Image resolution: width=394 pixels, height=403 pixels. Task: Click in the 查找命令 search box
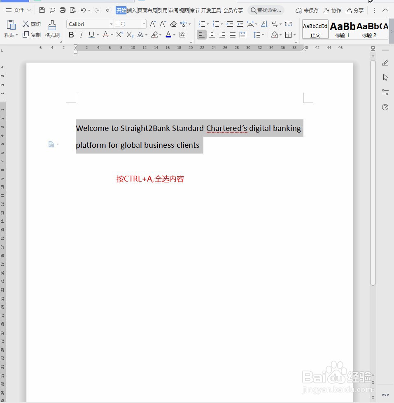tap(266, 10)
